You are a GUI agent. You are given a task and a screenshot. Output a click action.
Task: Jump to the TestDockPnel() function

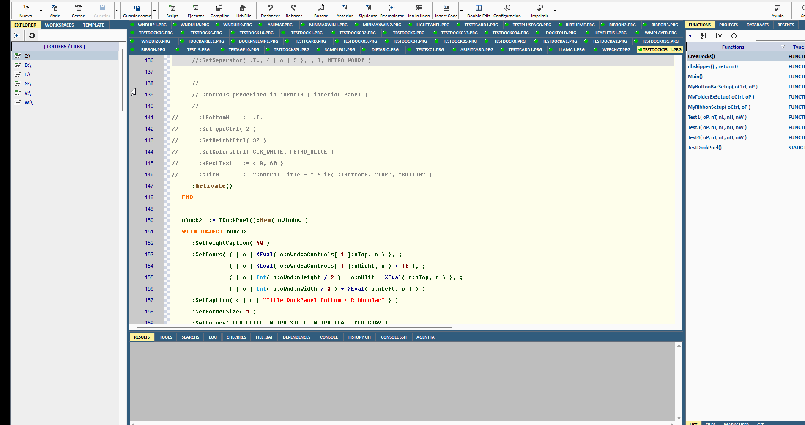click(x=705, y=148)
